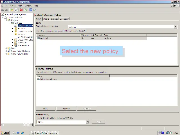The width and height of the screenshot is (180, 135).
Task: Click the Remove button under Security Filtering
Action: pos(66,109)
